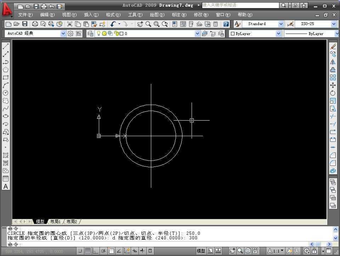Open the Favorites star in title bar
Image resolution: width=340 pixels, height=256 pixels.
click(304, 5)
